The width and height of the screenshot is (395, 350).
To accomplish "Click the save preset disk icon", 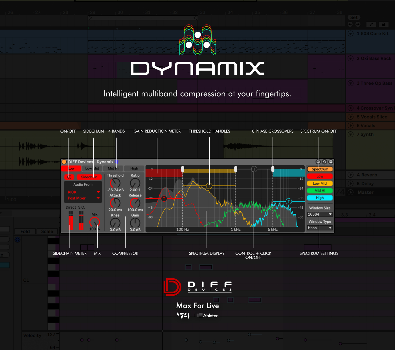I will pyautogui.click(x=331, y=162).
